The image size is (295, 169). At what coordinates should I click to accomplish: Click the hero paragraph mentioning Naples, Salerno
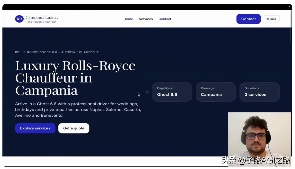tap(78, 110)
